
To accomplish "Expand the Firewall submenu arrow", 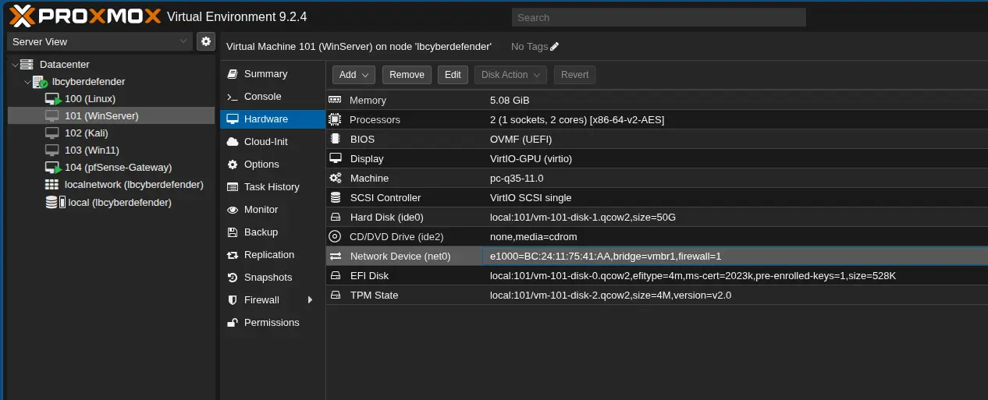I will [x=311, y=300].
